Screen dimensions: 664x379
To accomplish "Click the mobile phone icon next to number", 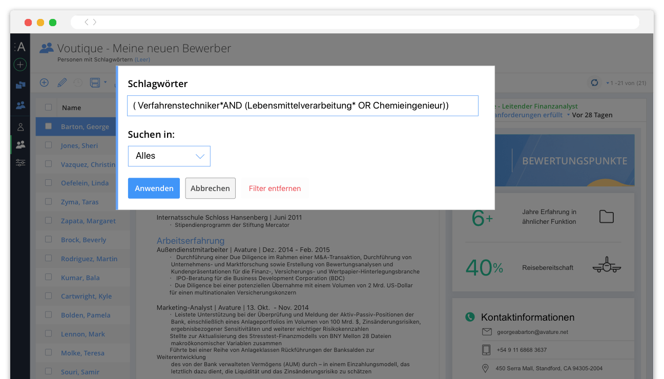I will point(486,350).
